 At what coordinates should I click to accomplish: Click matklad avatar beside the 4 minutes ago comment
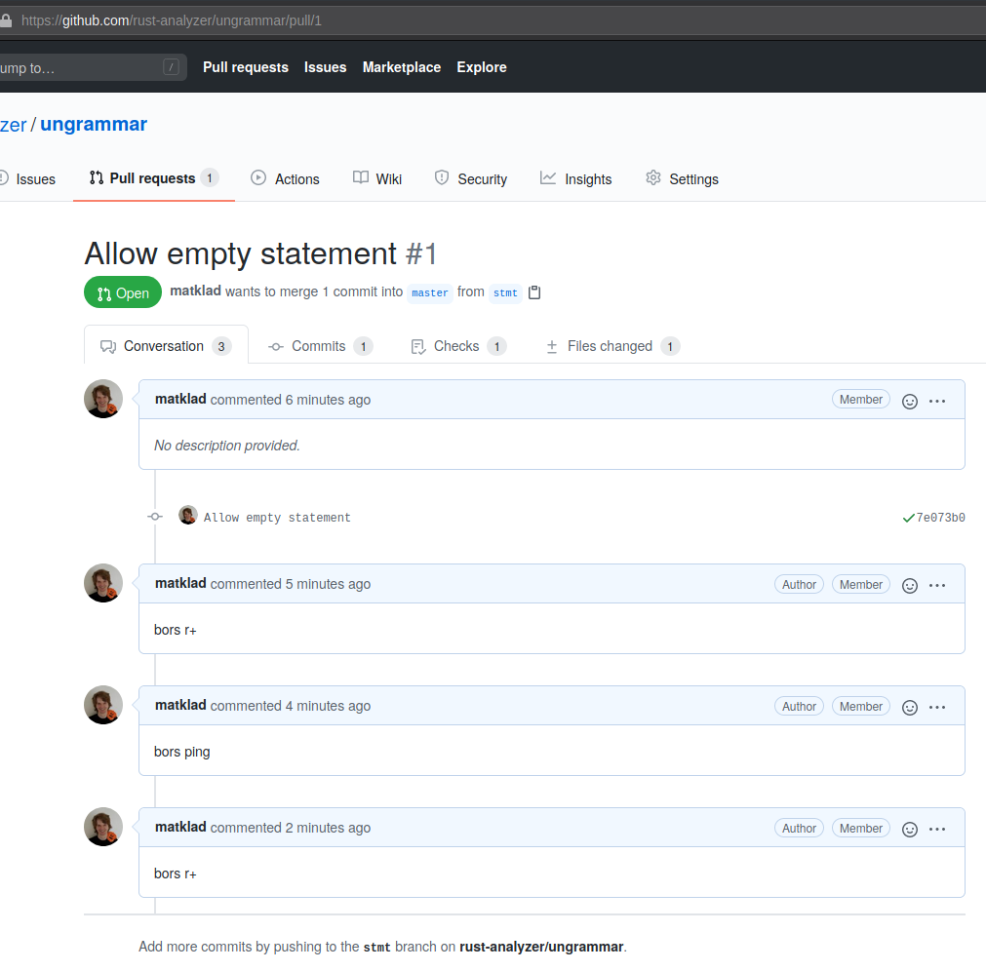pos(103,705)
